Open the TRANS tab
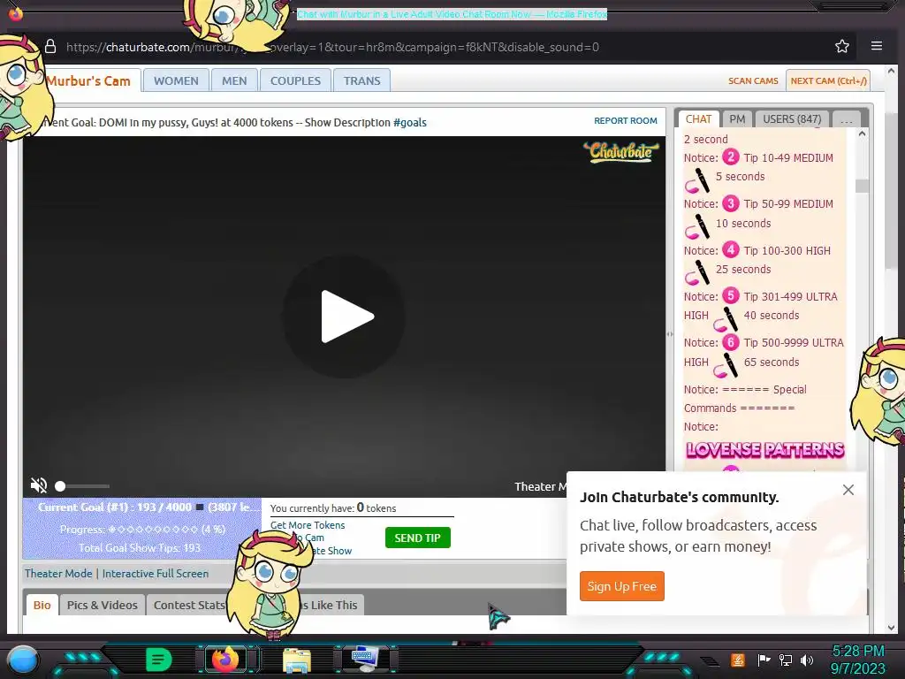This screenshot has height=679, width=905. (361, 80)
